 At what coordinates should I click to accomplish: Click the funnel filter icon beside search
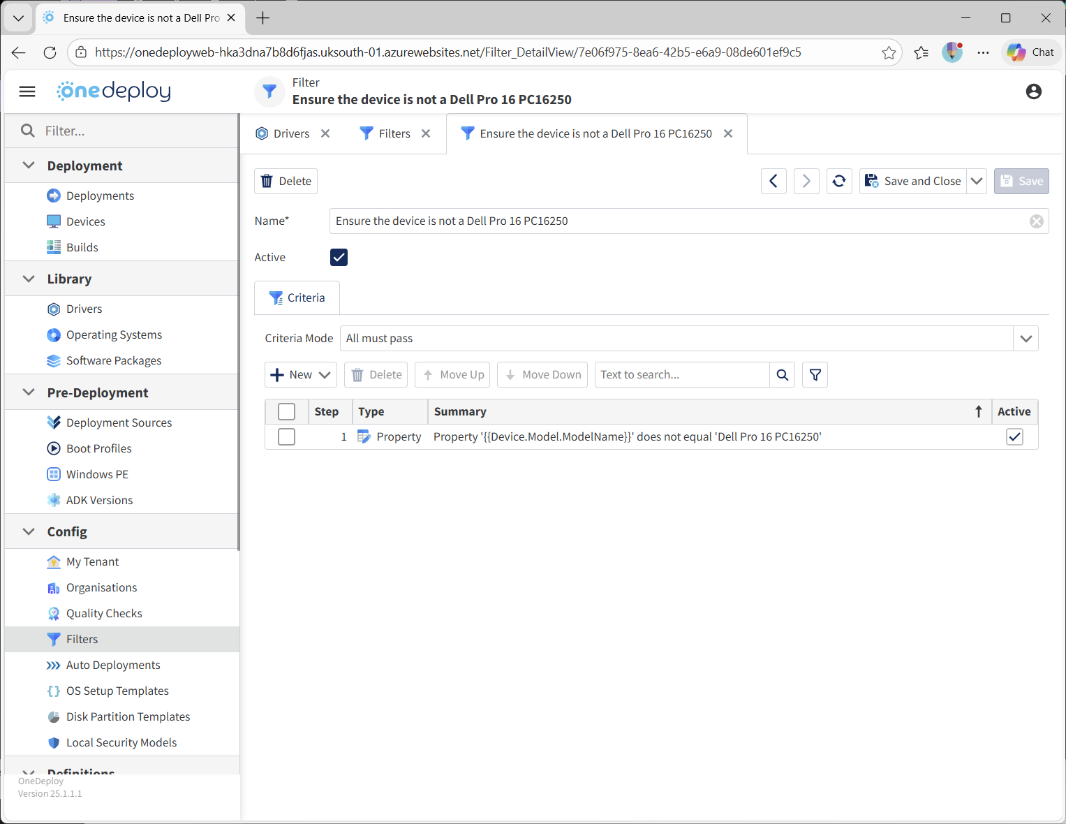(815, 375)
